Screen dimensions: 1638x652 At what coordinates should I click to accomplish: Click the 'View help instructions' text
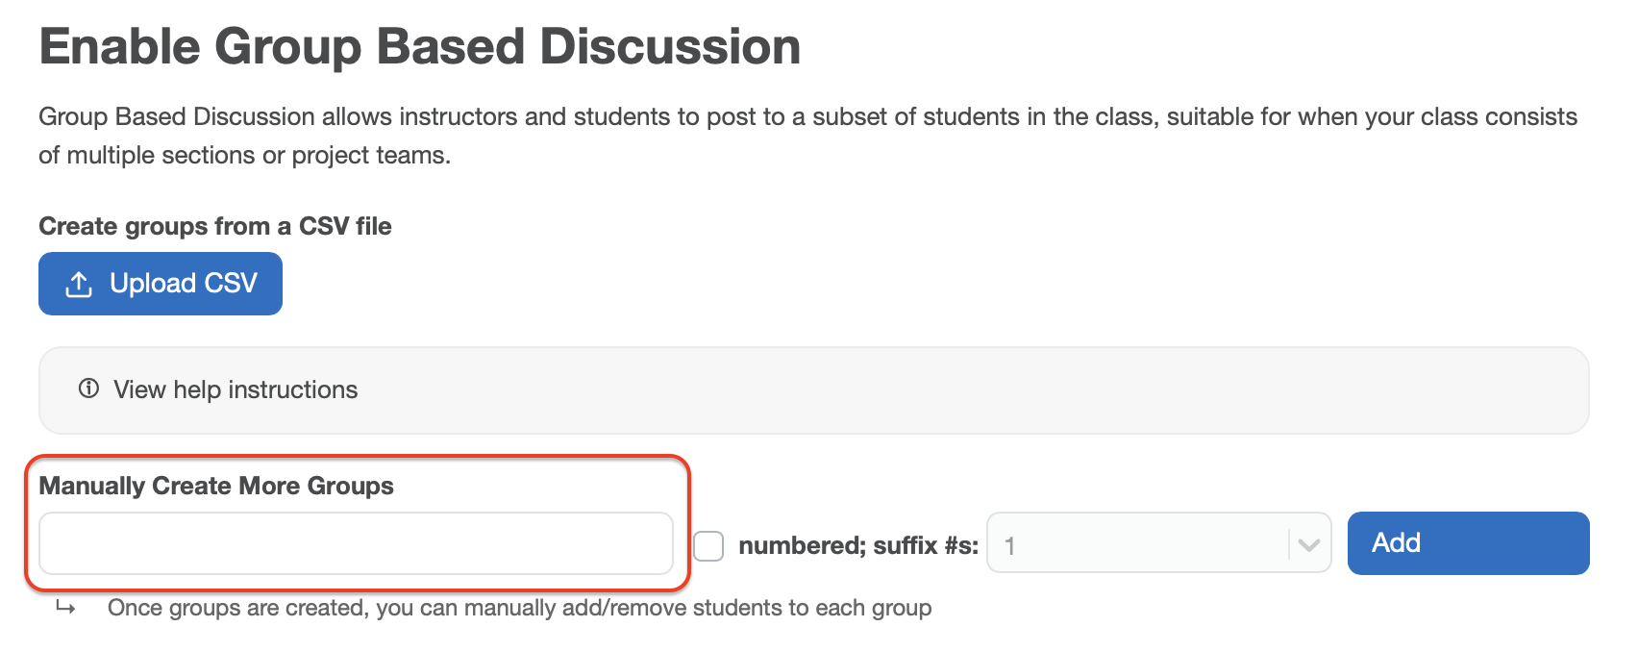coord(236,389)
